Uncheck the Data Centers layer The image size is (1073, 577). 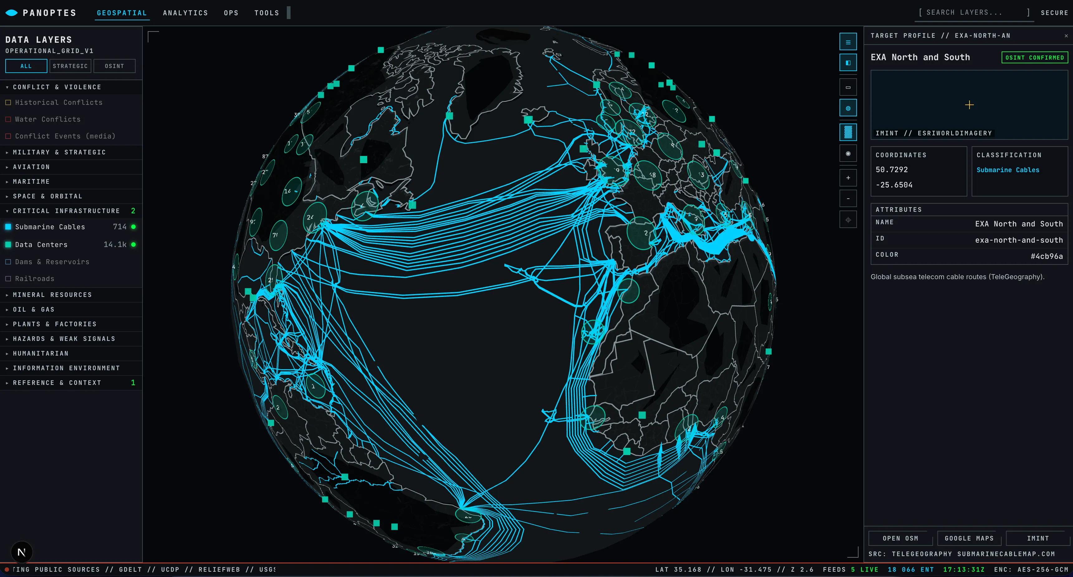coord(8,245)
